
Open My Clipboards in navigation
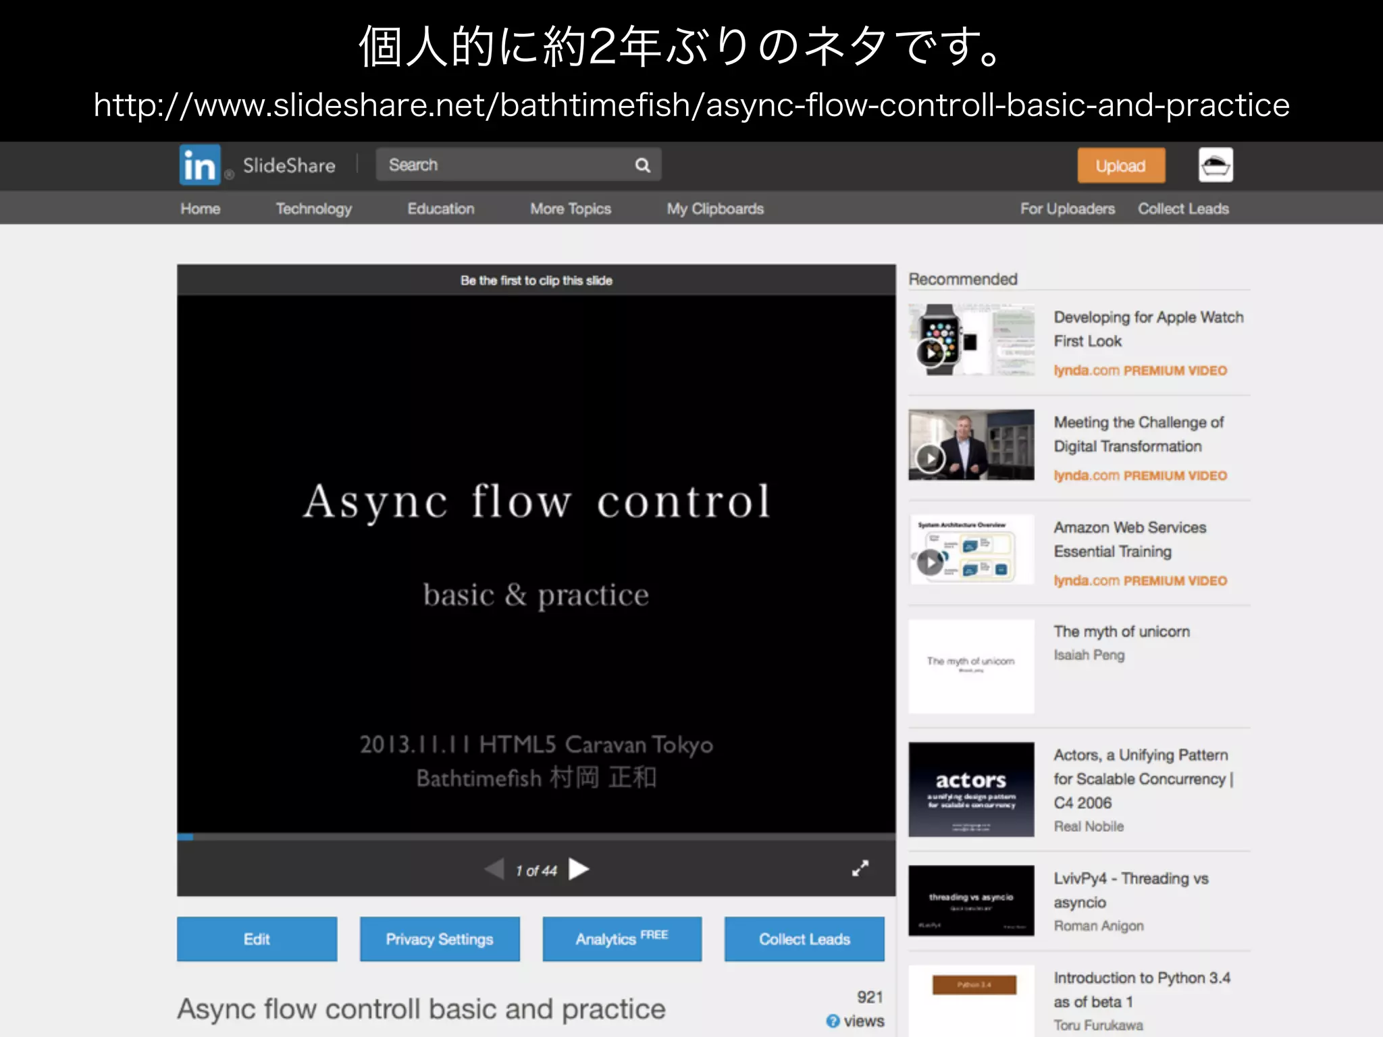coord(715,209)
